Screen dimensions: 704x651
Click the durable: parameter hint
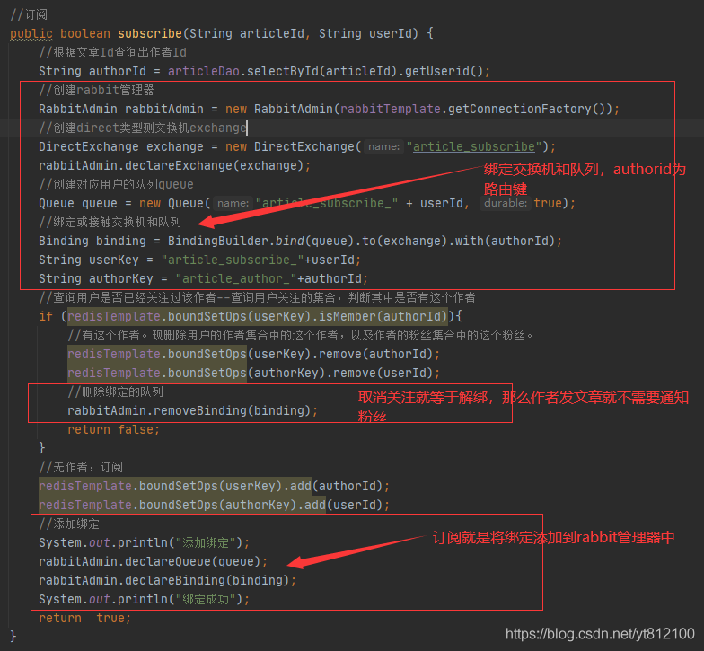(506, 203)
